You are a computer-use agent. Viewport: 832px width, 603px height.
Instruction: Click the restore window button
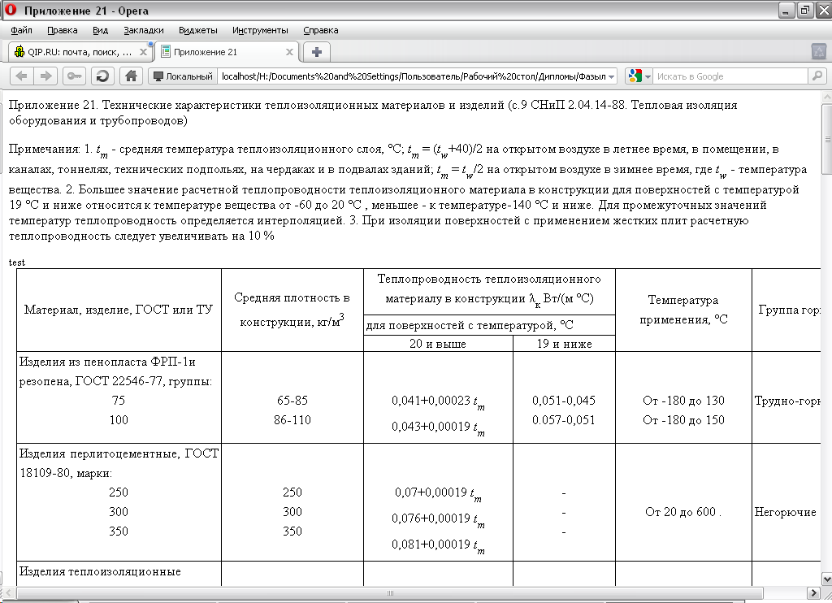pos(805,10)
